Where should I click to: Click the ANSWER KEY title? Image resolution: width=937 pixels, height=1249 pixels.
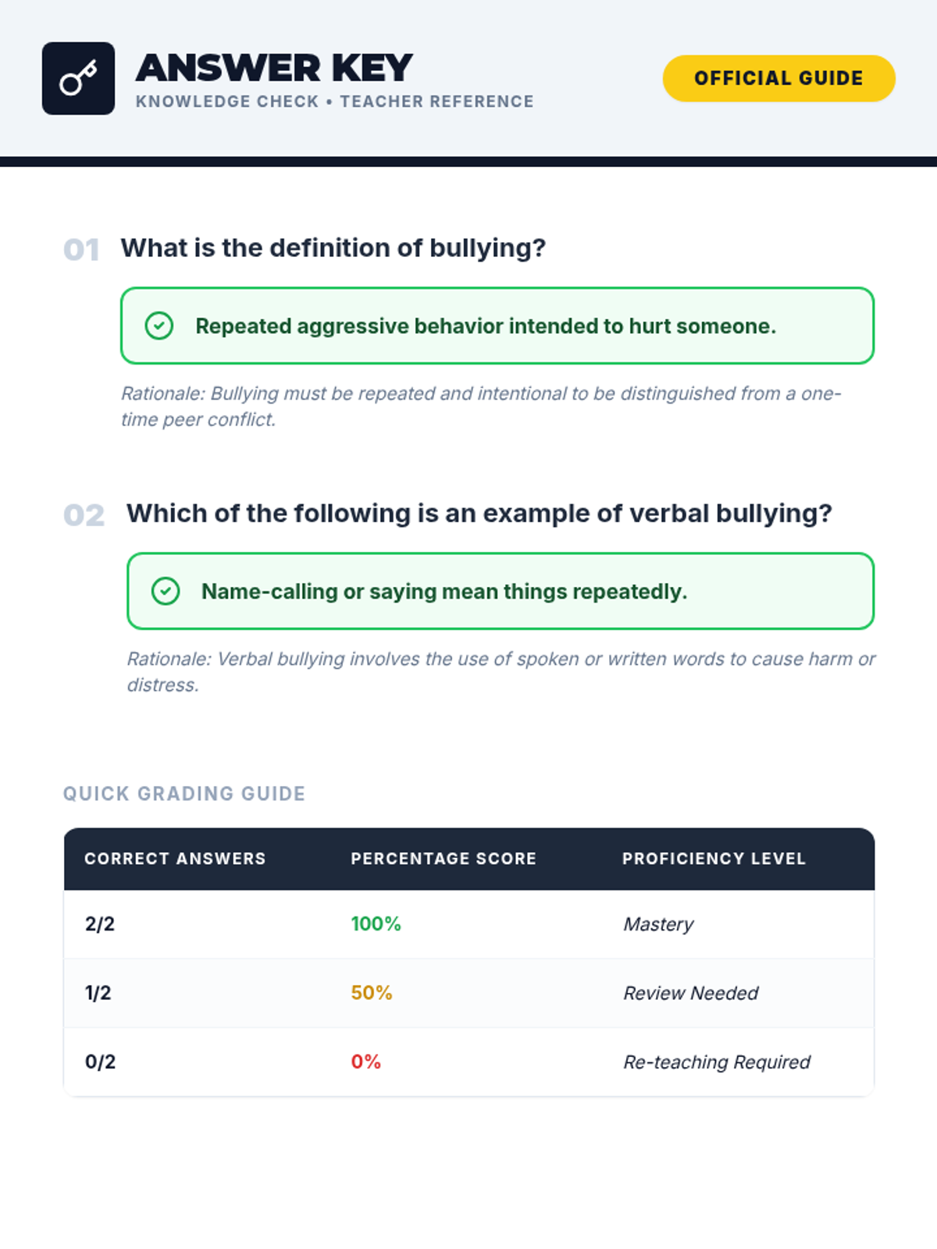tap(274, 69)
